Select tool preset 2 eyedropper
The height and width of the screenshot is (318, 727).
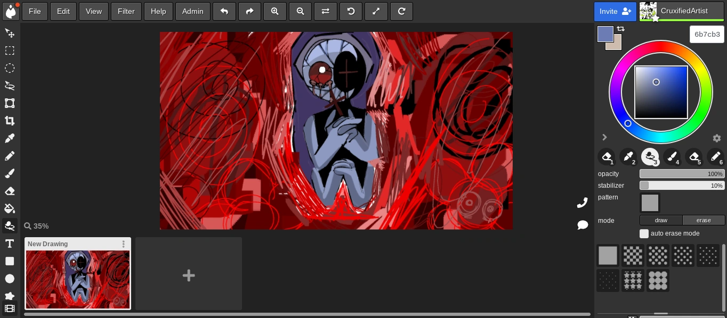(628, 157)
